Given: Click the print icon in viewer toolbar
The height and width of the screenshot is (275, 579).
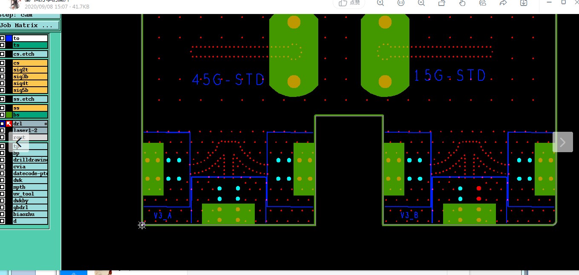Looking at the screenshot, I should (x=483, y=3).
